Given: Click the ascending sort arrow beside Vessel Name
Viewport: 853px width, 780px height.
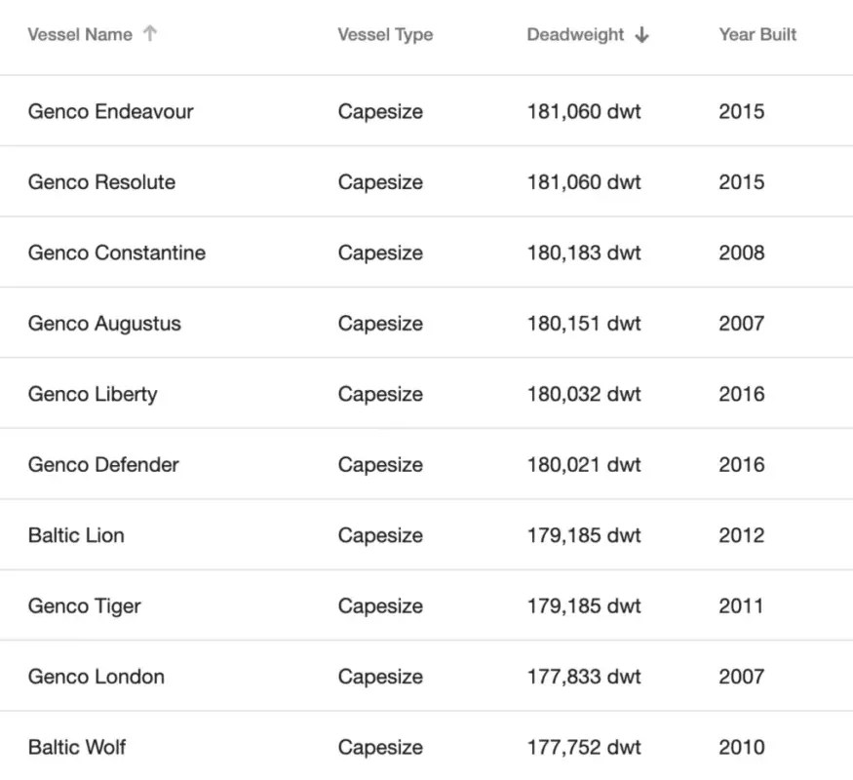Looking at the screenshot, I should [151, 33].
